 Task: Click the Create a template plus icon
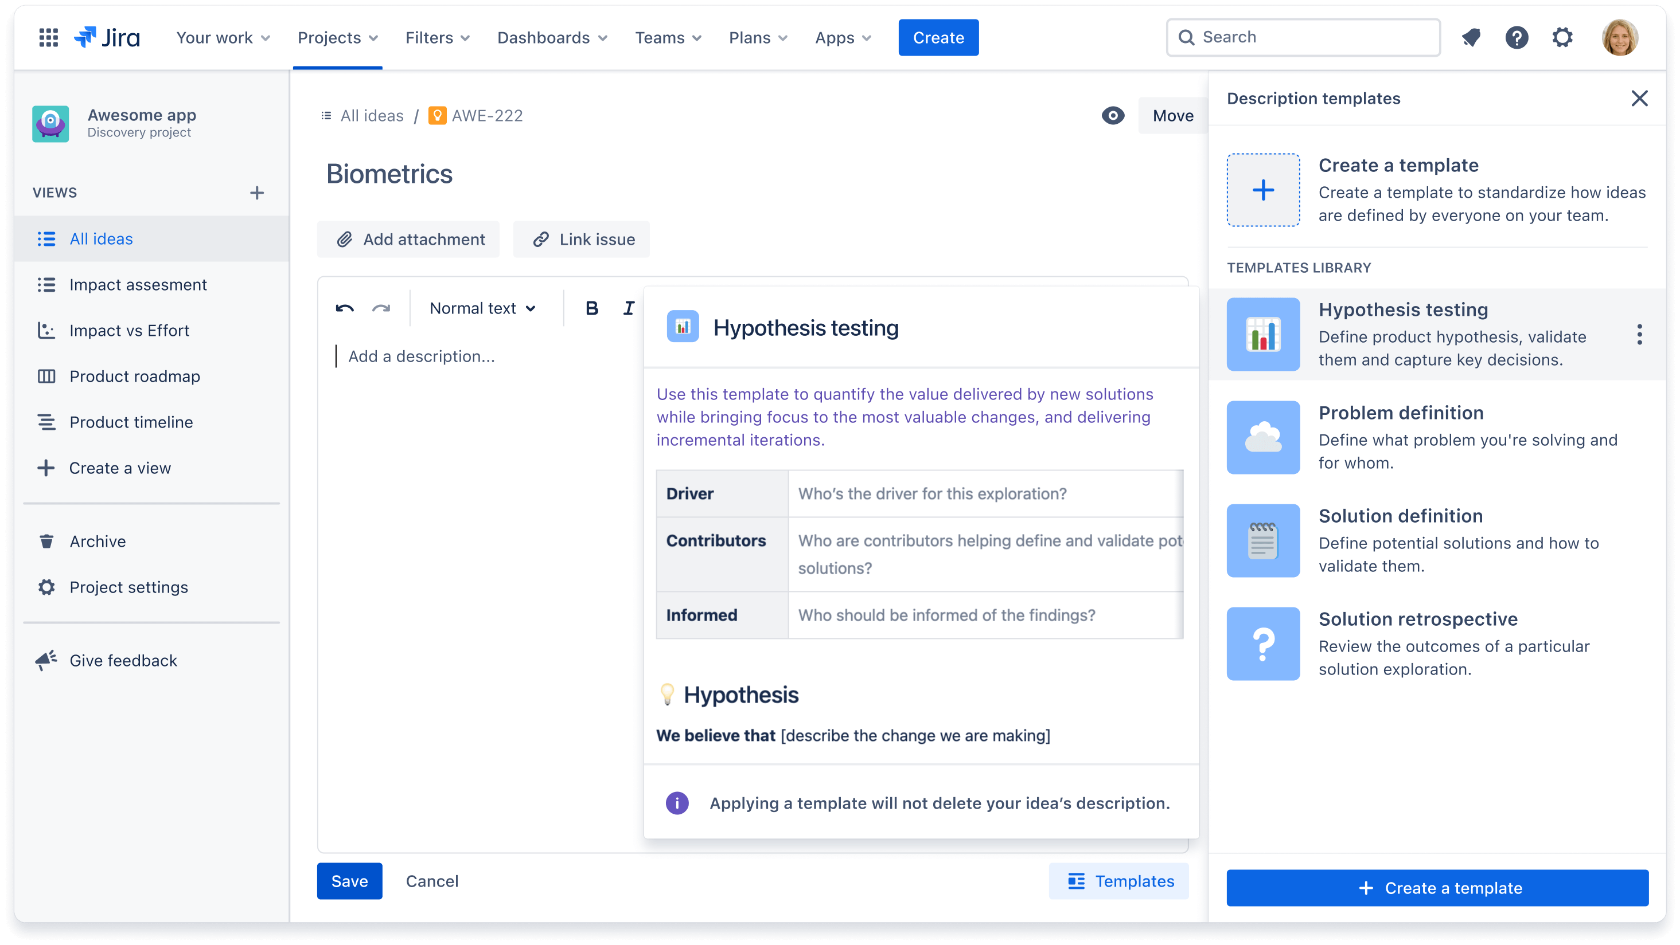tap(1264, 190)
